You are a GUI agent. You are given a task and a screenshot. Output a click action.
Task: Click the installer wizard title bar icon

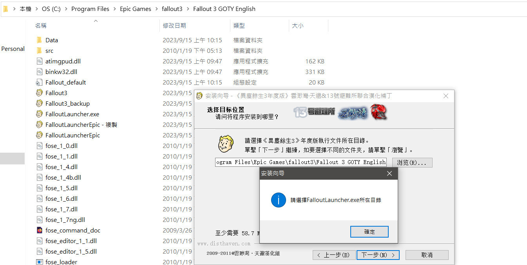[x=199, y=96]
